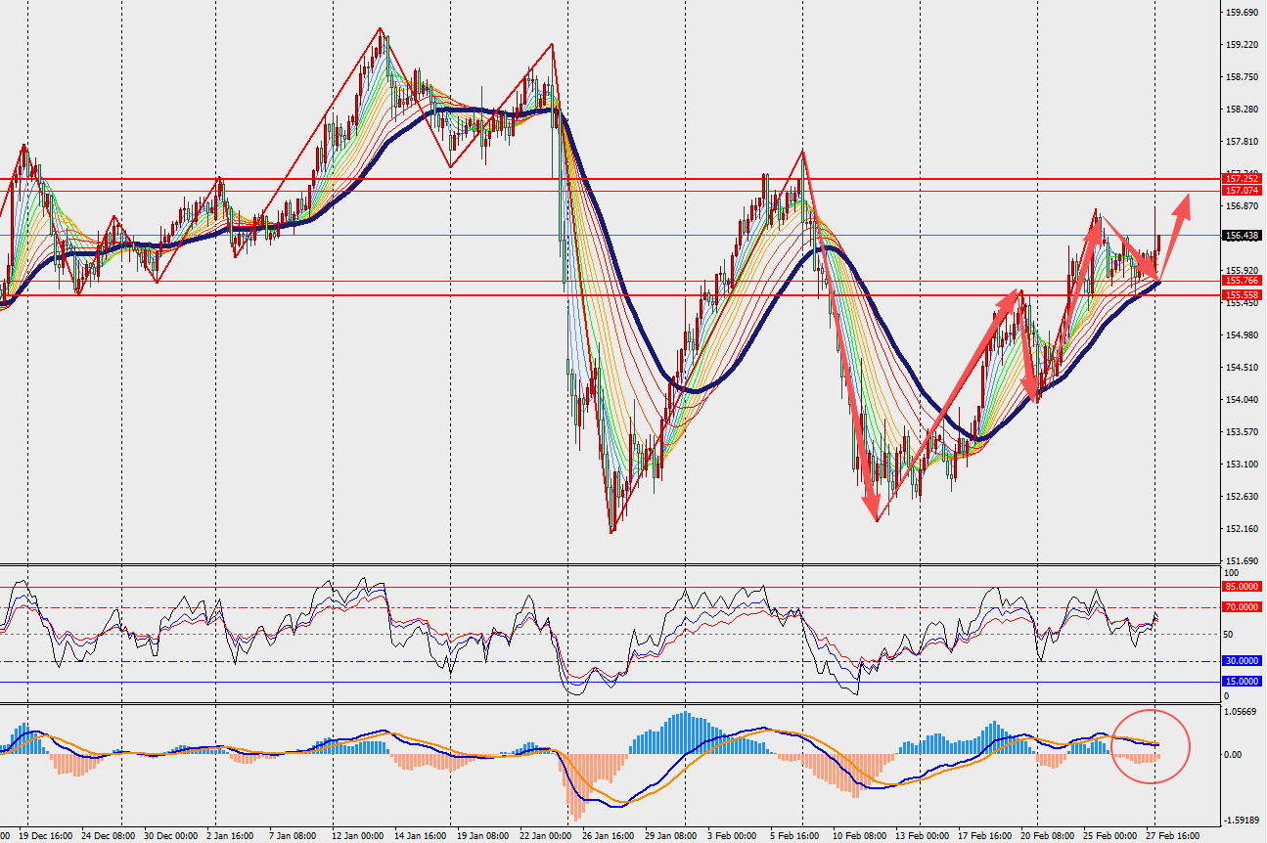The width and height of the screenshot is (1267, 843).
Task: Select the 70.0000 indicator level label
Action: point(1242,607)
